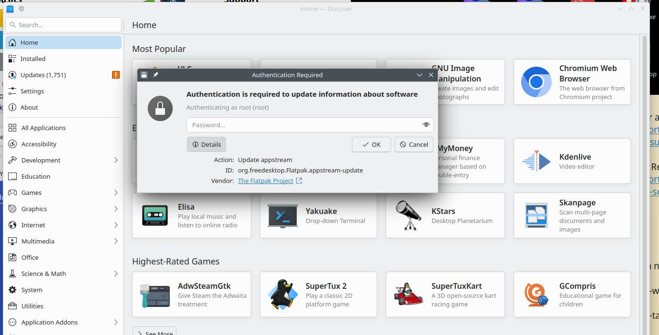
Task: Click the SuperTux 2 penguin icon
Action: point(283,294)
